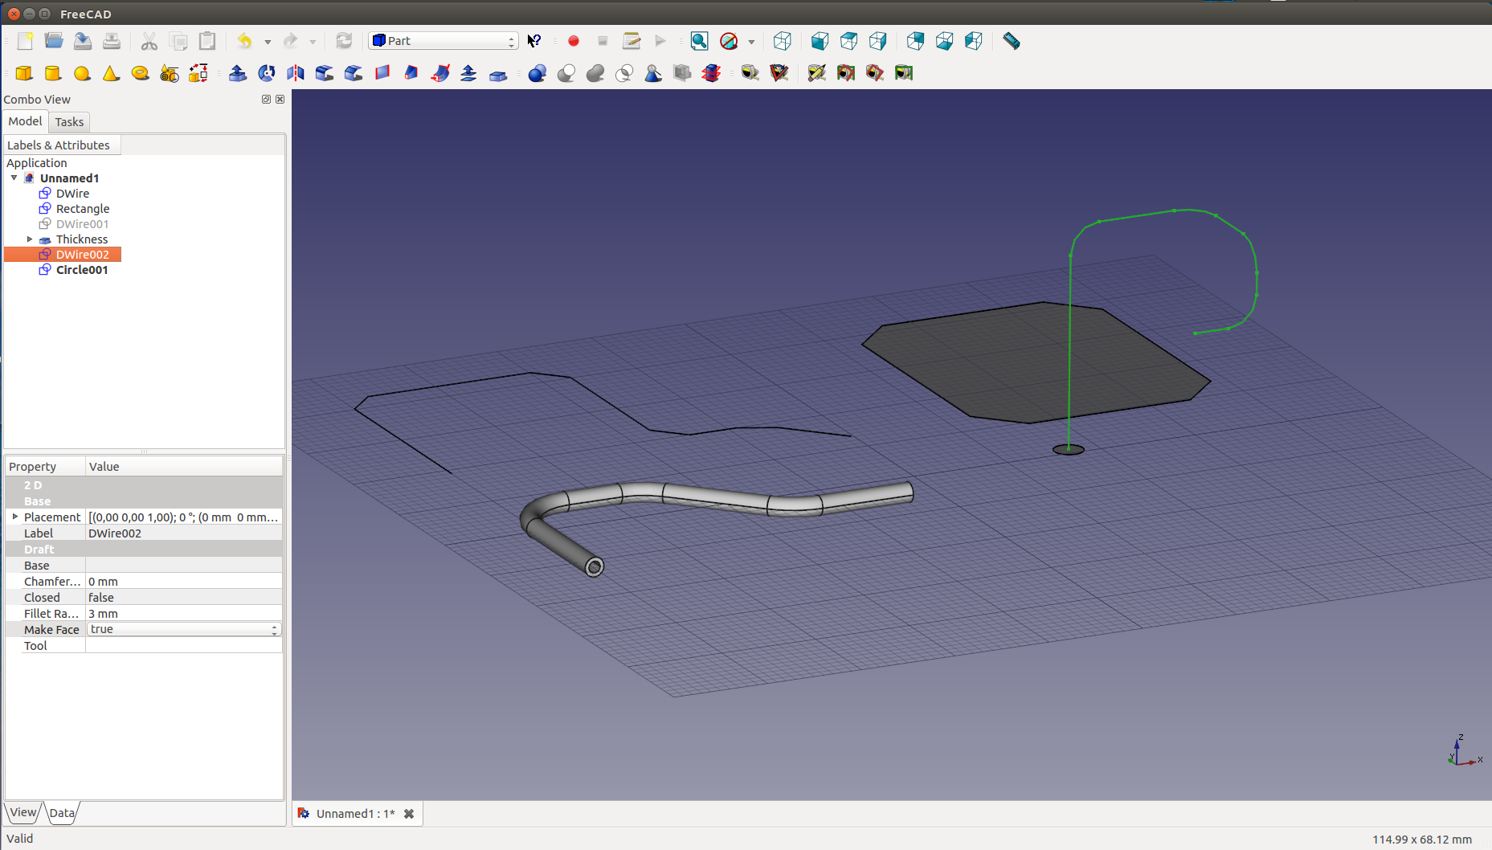Select the Mirror tool

(x=296, y=73)
